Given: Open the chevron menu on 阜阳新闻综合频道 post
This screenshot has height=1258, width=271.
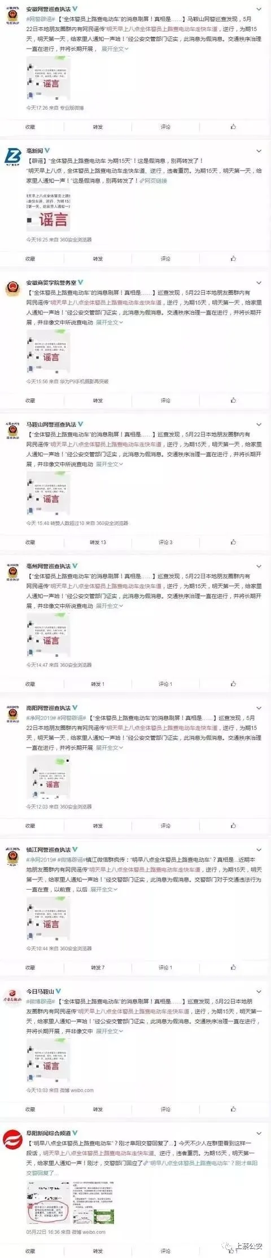Looking at the screenshot, I should pos(259,1133).
